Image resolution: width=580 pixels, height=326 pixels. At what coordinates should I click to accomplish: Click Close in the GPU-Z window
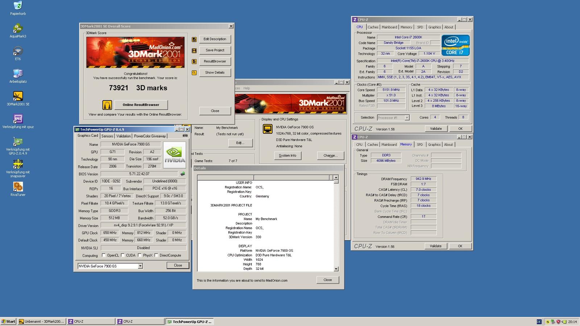[178, 265]
